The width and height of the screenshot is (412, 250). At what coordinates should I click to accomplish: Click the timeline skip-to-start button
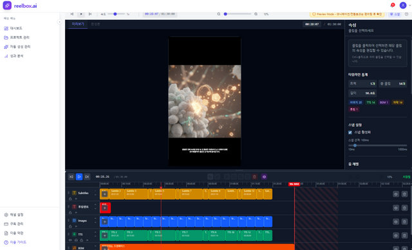click(x=71, y=177)
